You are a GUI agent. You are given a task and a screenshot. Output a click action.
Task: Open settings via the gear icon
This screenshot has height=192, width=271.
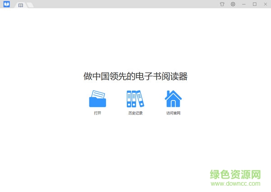(233, 4)
